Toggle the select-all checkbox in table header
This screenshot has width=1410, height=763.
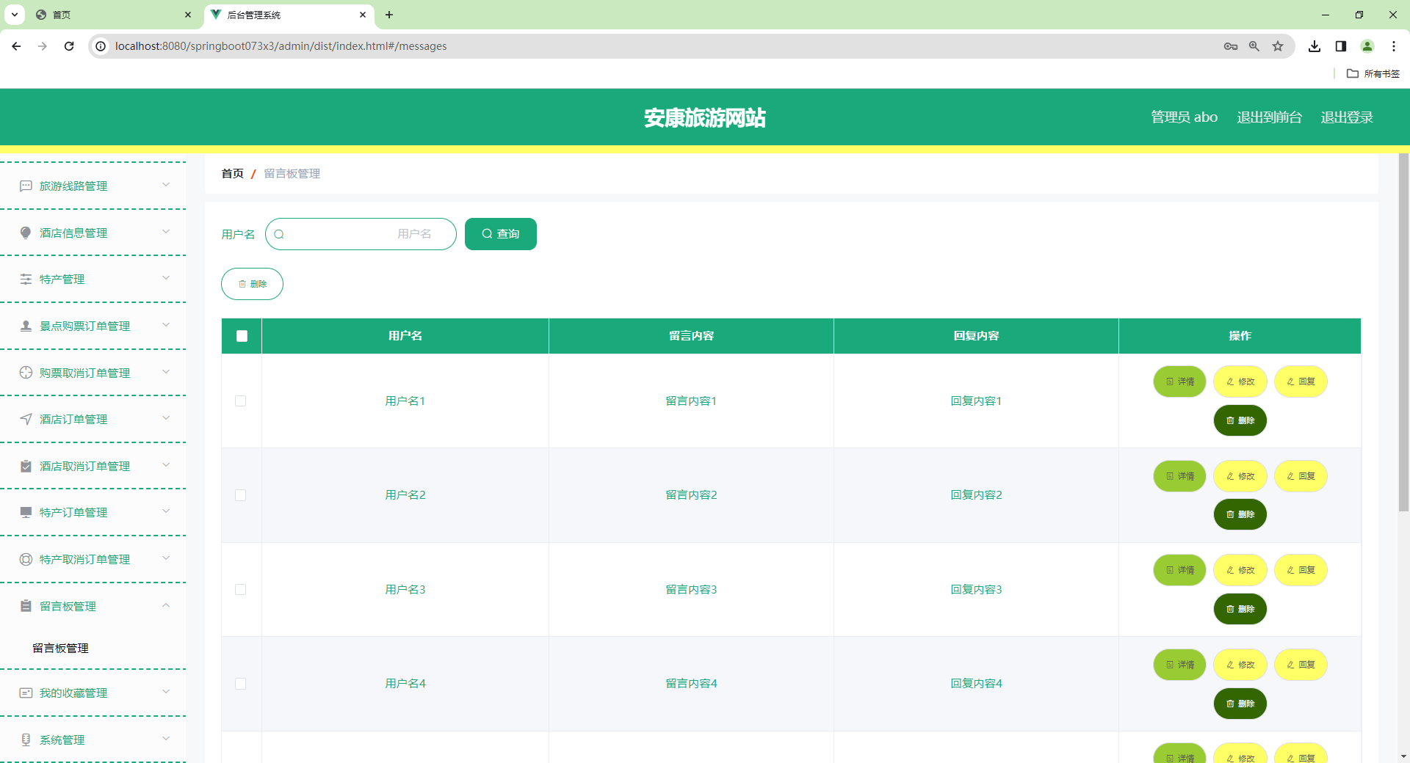(242, 336)
